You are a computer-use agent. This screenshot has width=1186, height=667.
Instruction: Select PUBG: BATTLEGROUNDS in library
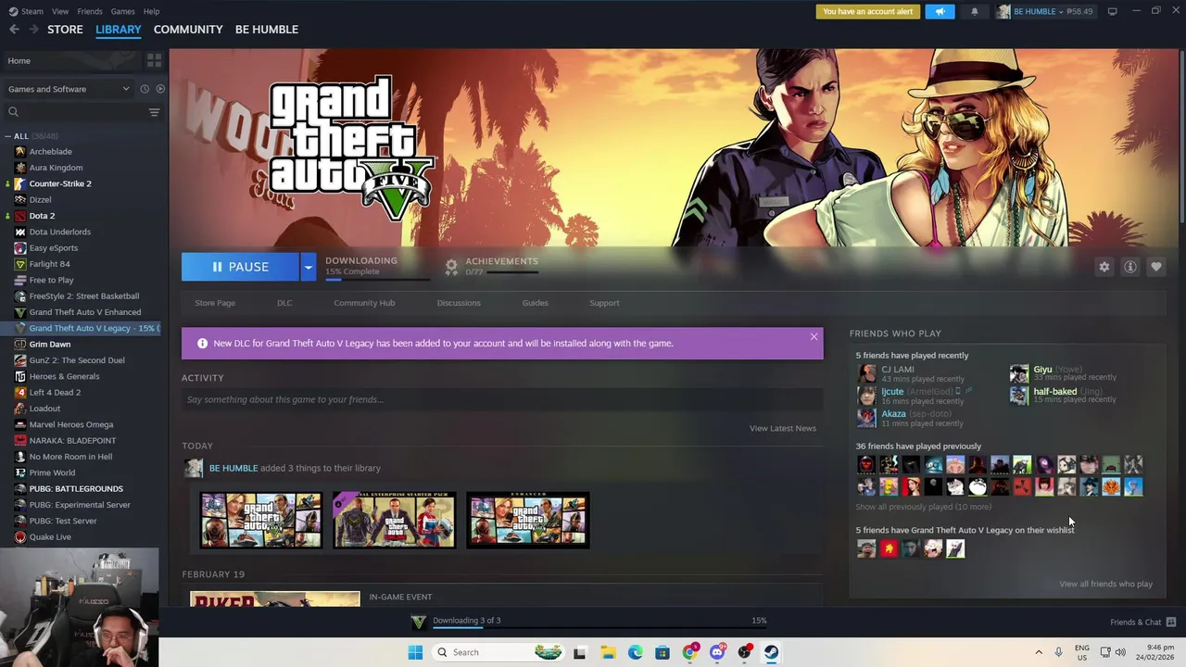[x=75, y=488]
